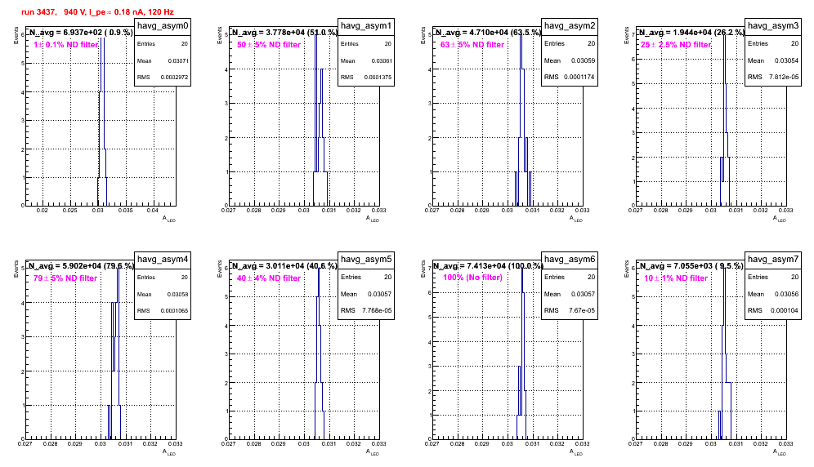The width and height of the screenshot is (814, 467).
Task: Click Mean 0.03071 in havg_asym0 box
Action: click(163, 60)
